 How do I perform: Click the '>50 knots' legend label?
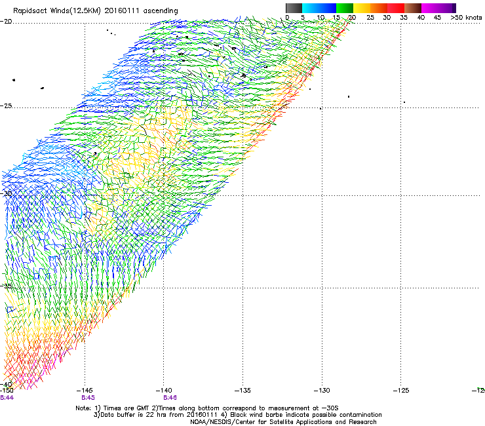click(x=466, y=17)
